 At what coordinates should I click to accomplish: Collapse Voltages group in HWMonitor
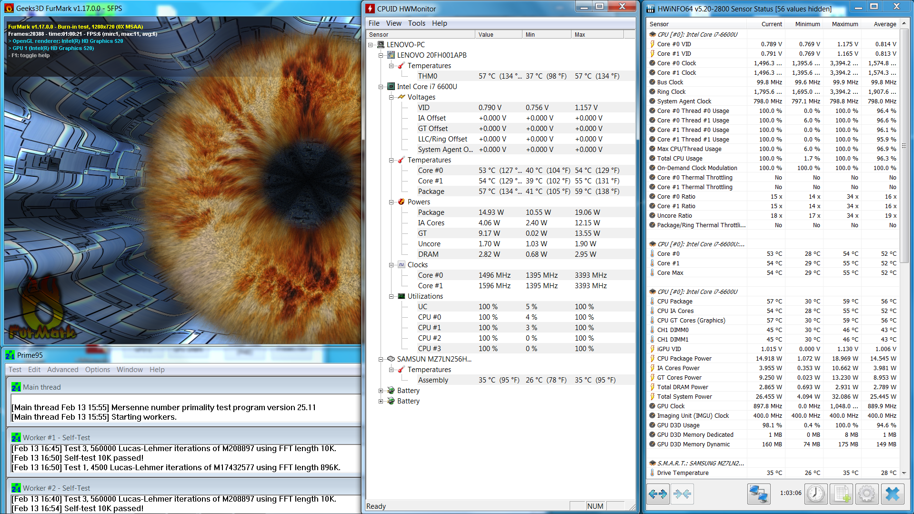click(391, 97)
